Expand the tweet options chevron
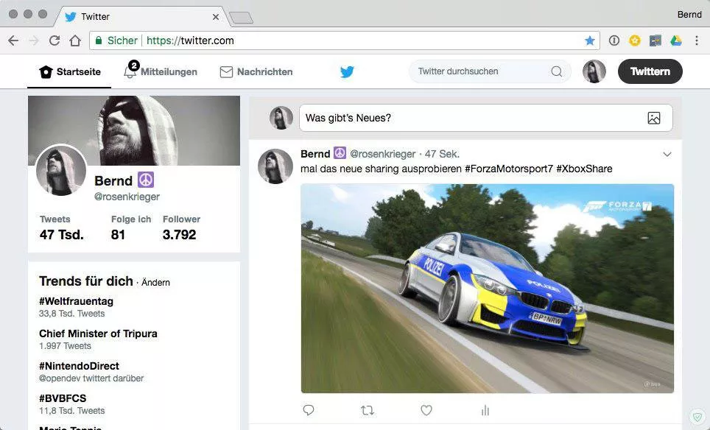 (667, 155)
